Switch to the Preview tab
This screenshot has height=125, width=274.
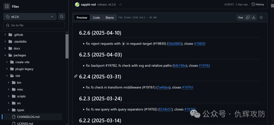(x=82, y=17)
